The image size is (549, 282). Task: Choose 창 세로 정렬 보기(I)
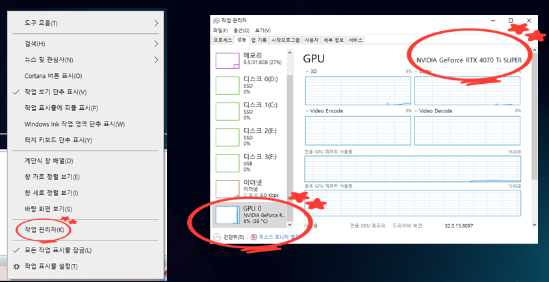tap(85, 193)
